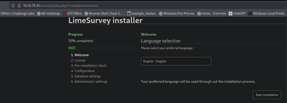Click the example_hashes favicon icon

pyautogui.click(x=129, y=13)
